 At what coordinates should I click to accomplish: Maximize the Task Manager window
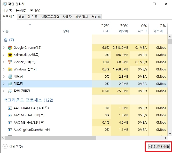(x=154, y=4)
